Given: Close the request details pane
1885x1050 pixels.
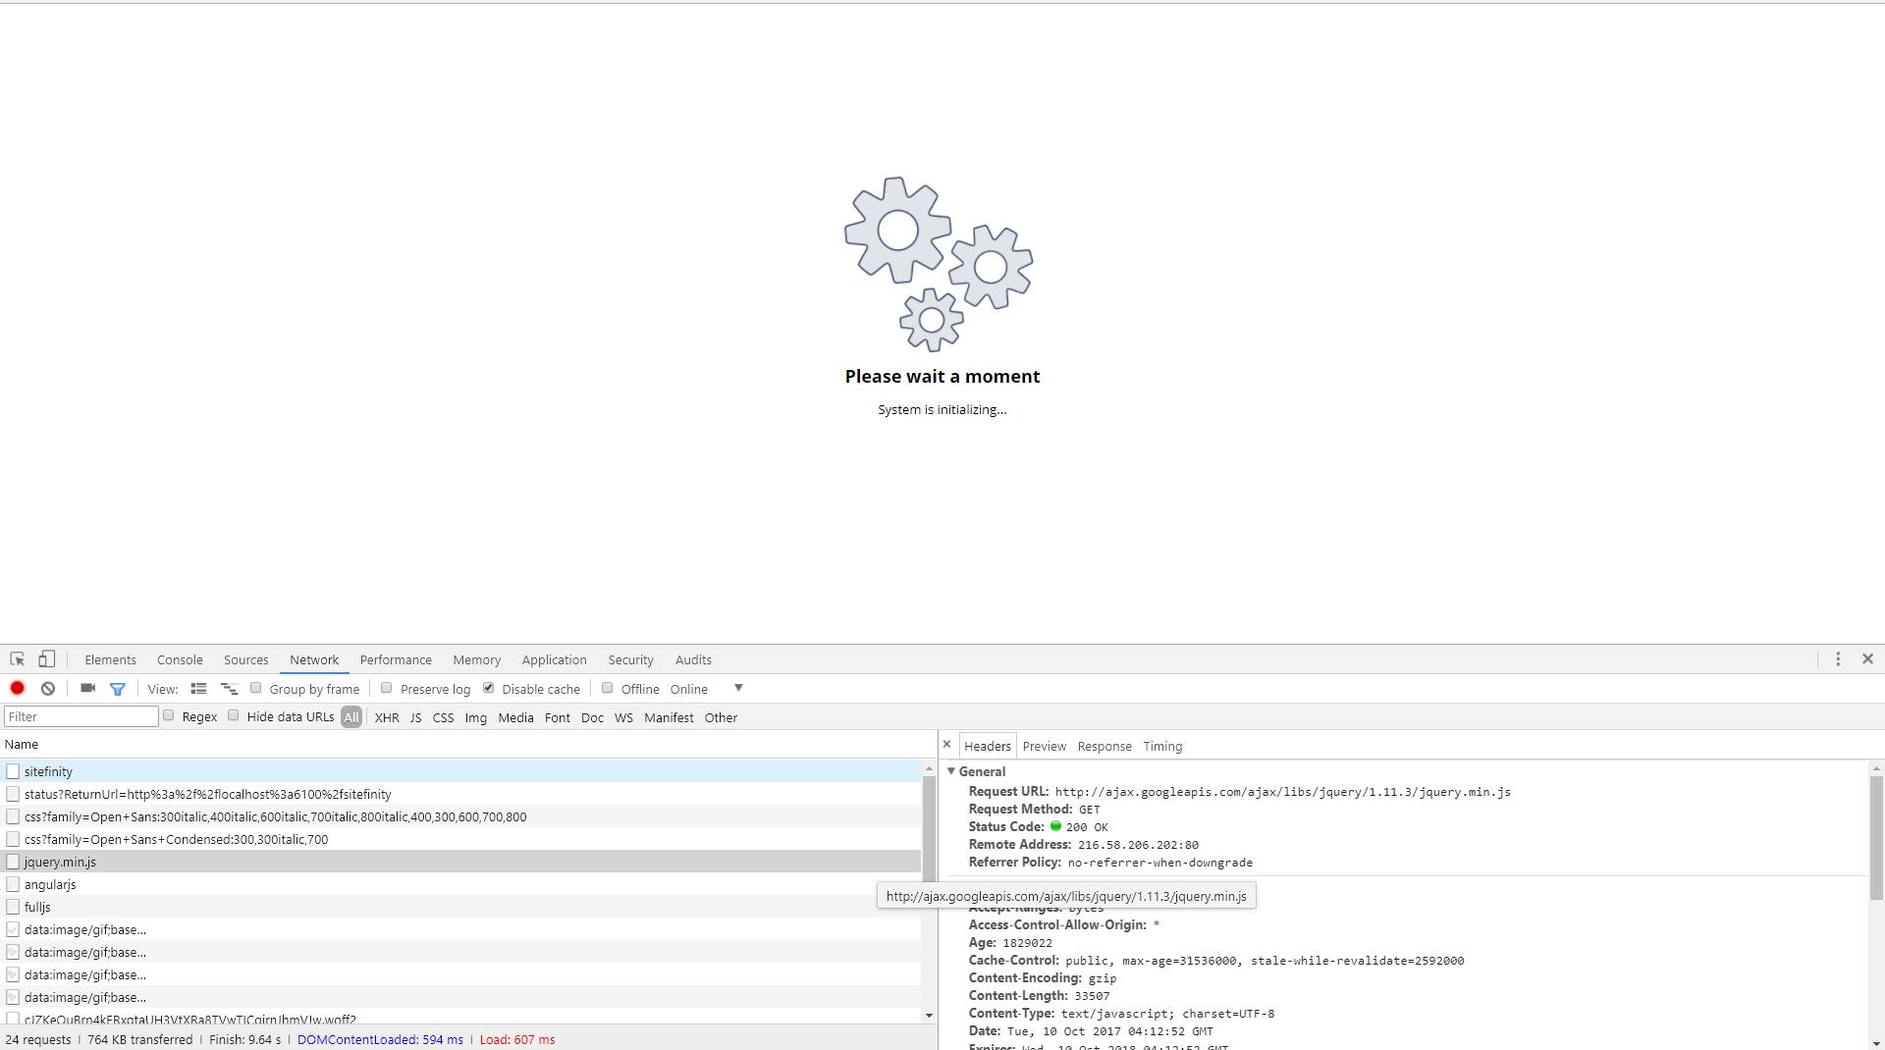Looking at the screenshot, I should point(947,745).
